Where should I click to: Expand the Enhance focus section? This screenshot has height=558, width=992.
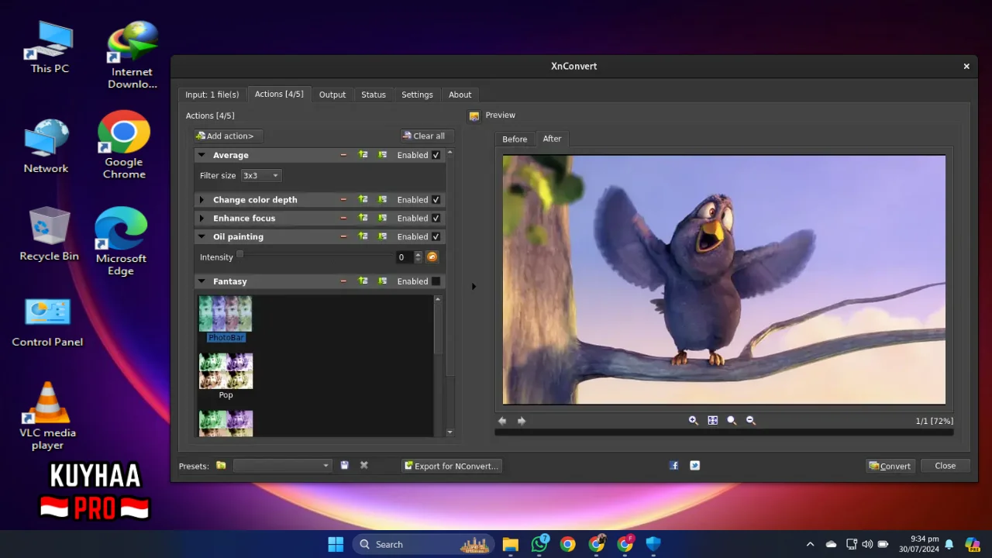(201, 218)
